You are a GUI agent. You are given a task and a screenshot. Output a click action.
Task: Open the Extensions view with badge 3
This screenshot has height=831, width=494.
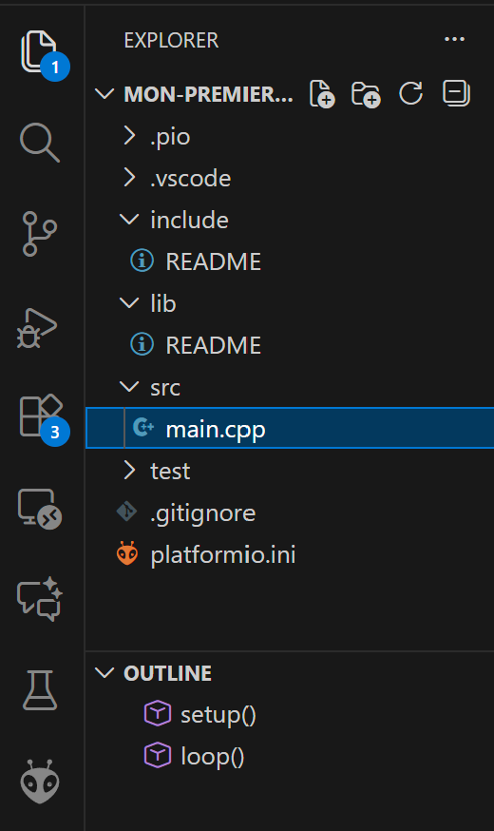pos(41,417)
